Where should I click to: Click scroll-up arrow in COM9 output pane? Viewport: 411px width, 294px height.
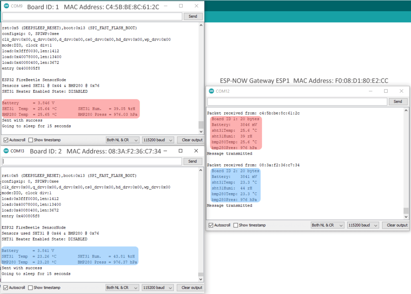point(201,25)
